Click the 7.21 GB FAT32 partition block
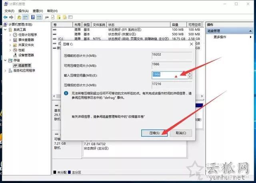 (x=135, y=149)
